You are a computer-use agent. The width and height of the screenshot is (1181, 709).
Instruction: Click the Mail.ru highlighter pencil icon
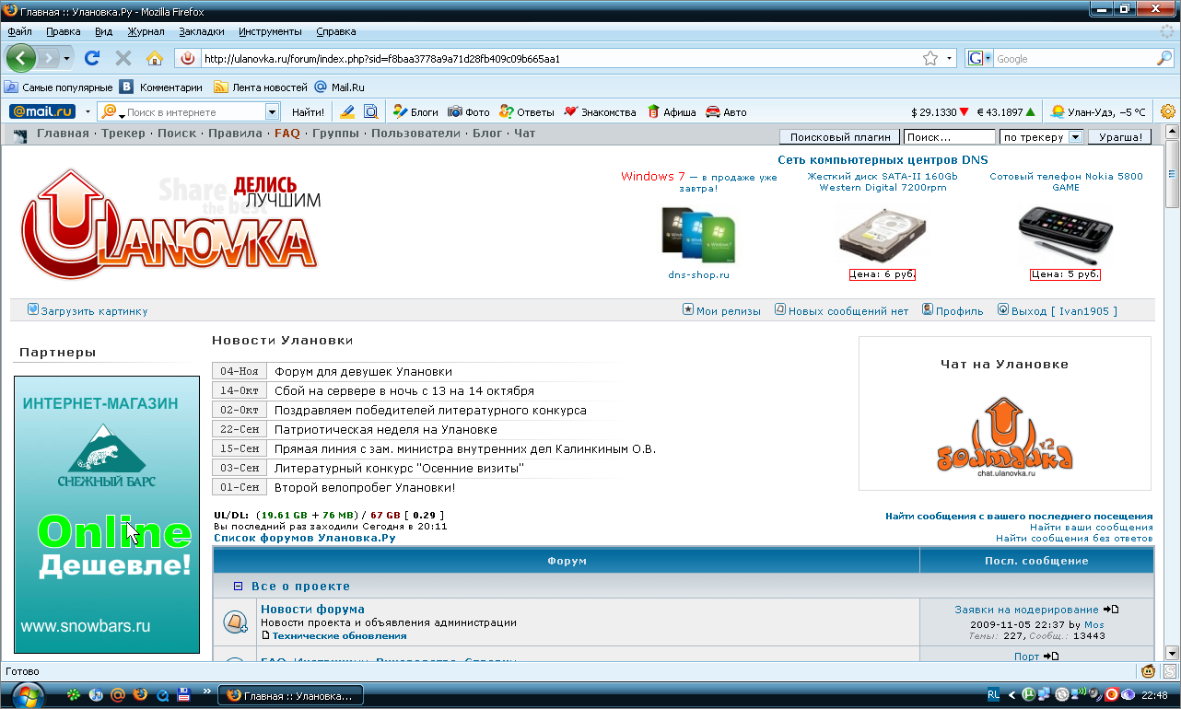click(347, 112)
